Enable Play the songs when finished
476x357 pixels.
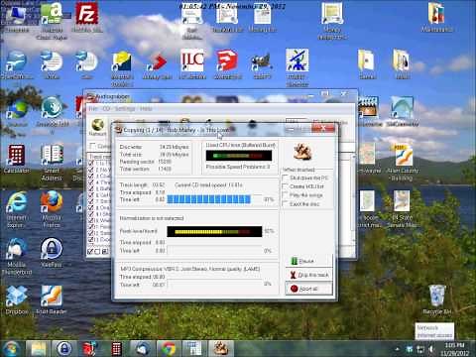click(285, 195)
